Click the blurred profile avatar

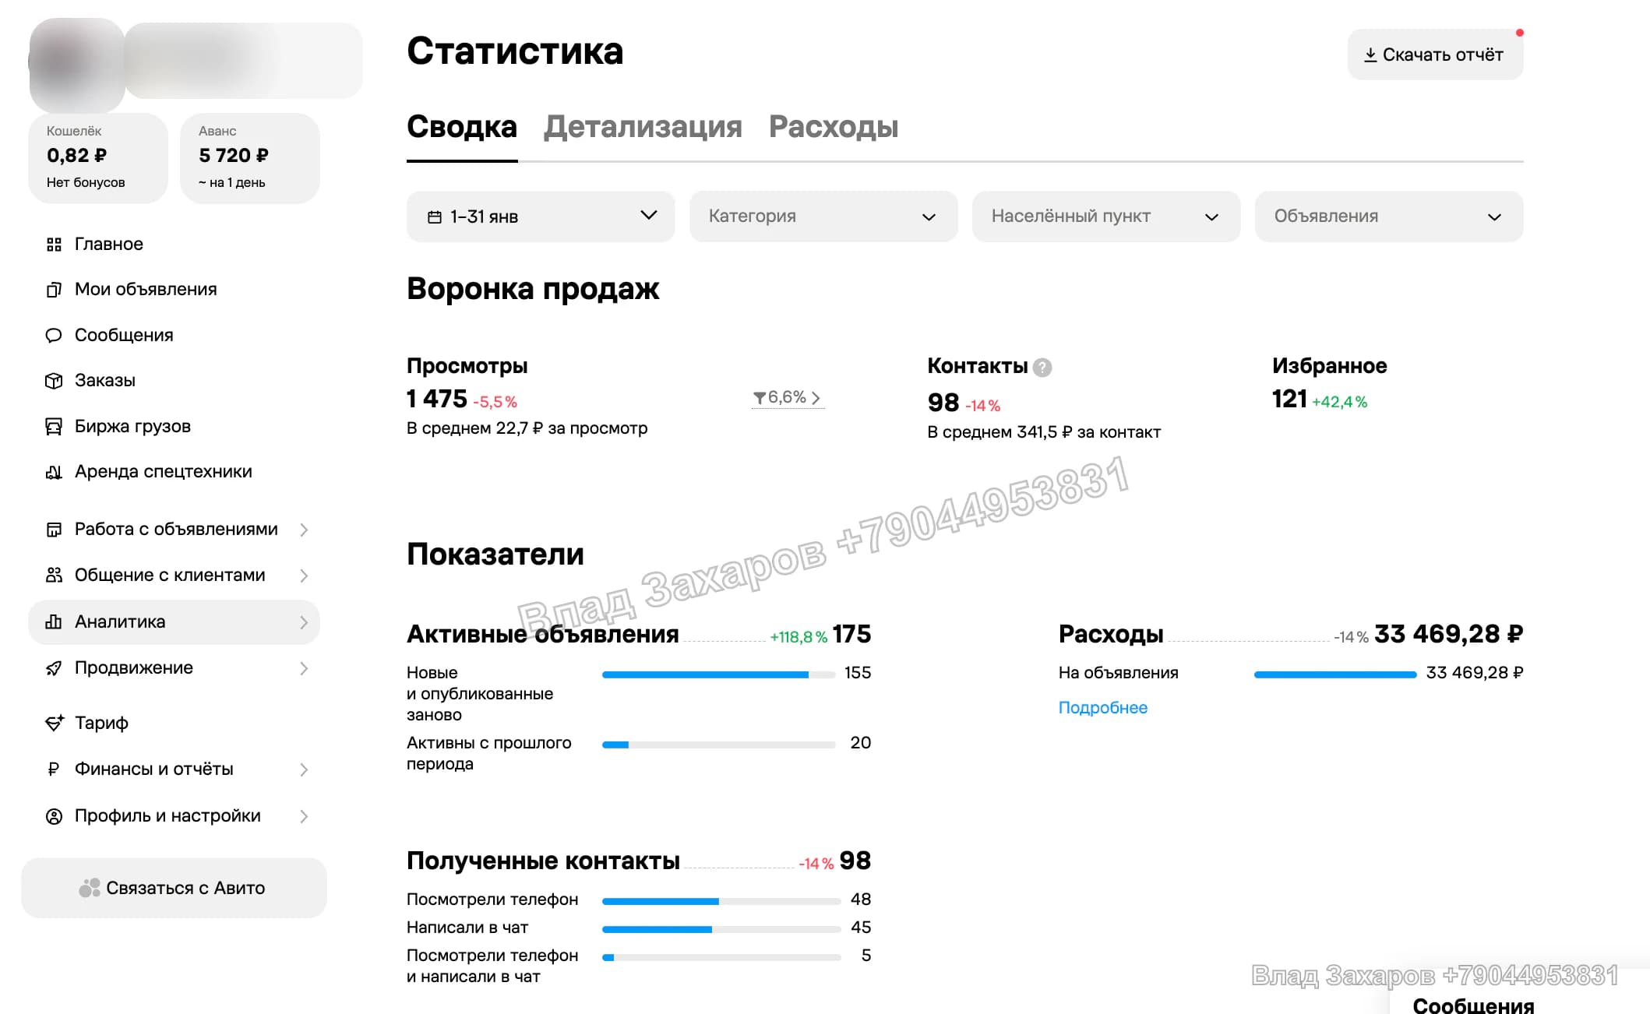tap(76, 65)
